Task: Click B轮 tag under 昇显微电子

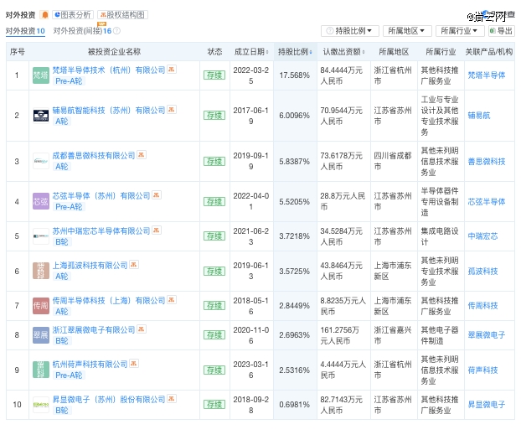Action: click(x=62, y=411)
